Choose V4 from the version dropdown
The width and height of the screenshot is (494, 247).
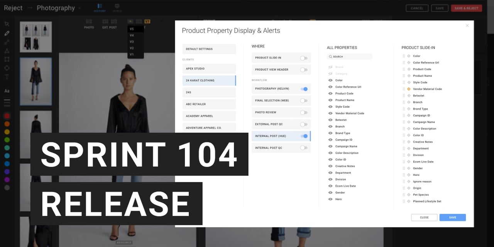click(132, 36)
